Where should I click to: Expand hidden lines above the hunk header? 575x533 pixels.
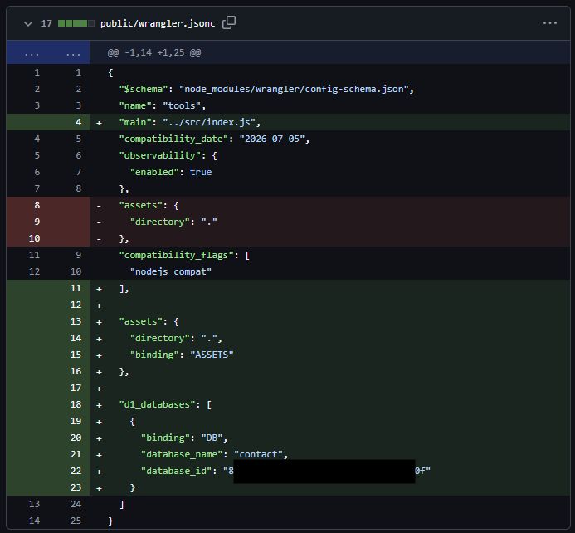(x=47, y=52)
